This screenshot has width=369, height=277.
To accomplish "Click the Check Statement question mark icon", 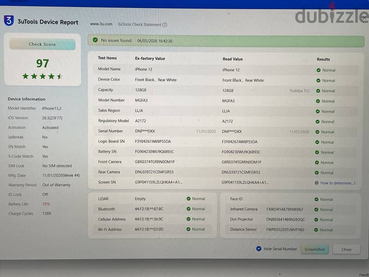I will (165, 24).
